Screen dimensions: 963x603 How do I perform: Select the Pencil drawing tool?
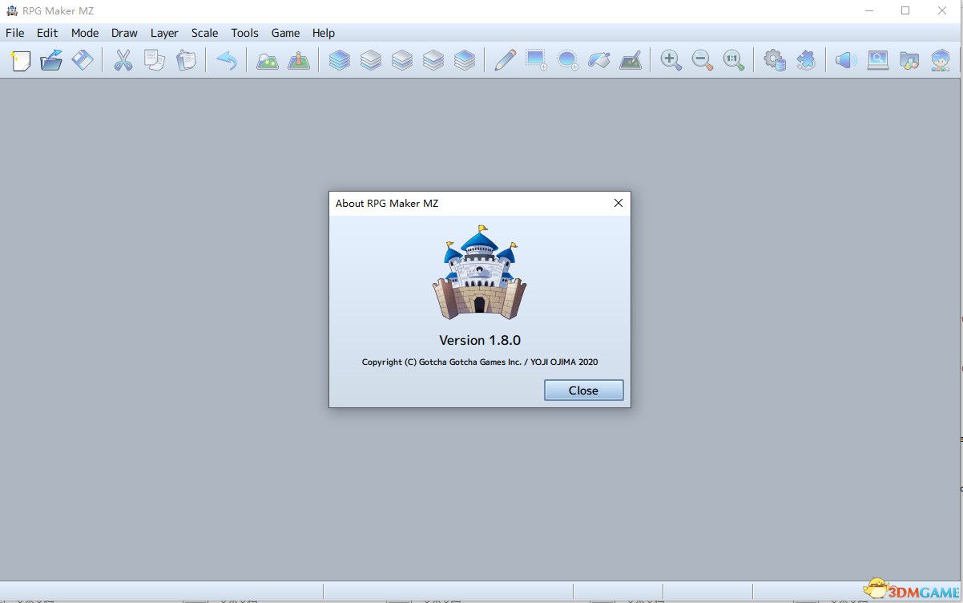pyautogui.click(x=505, y=60)
